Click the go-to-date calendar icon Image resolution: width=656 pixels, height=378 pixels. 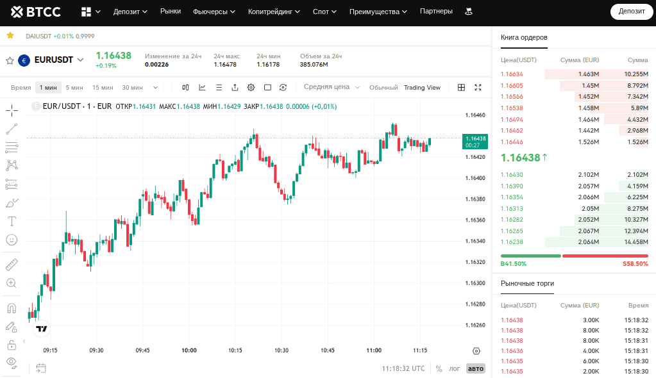coord(41,368)
